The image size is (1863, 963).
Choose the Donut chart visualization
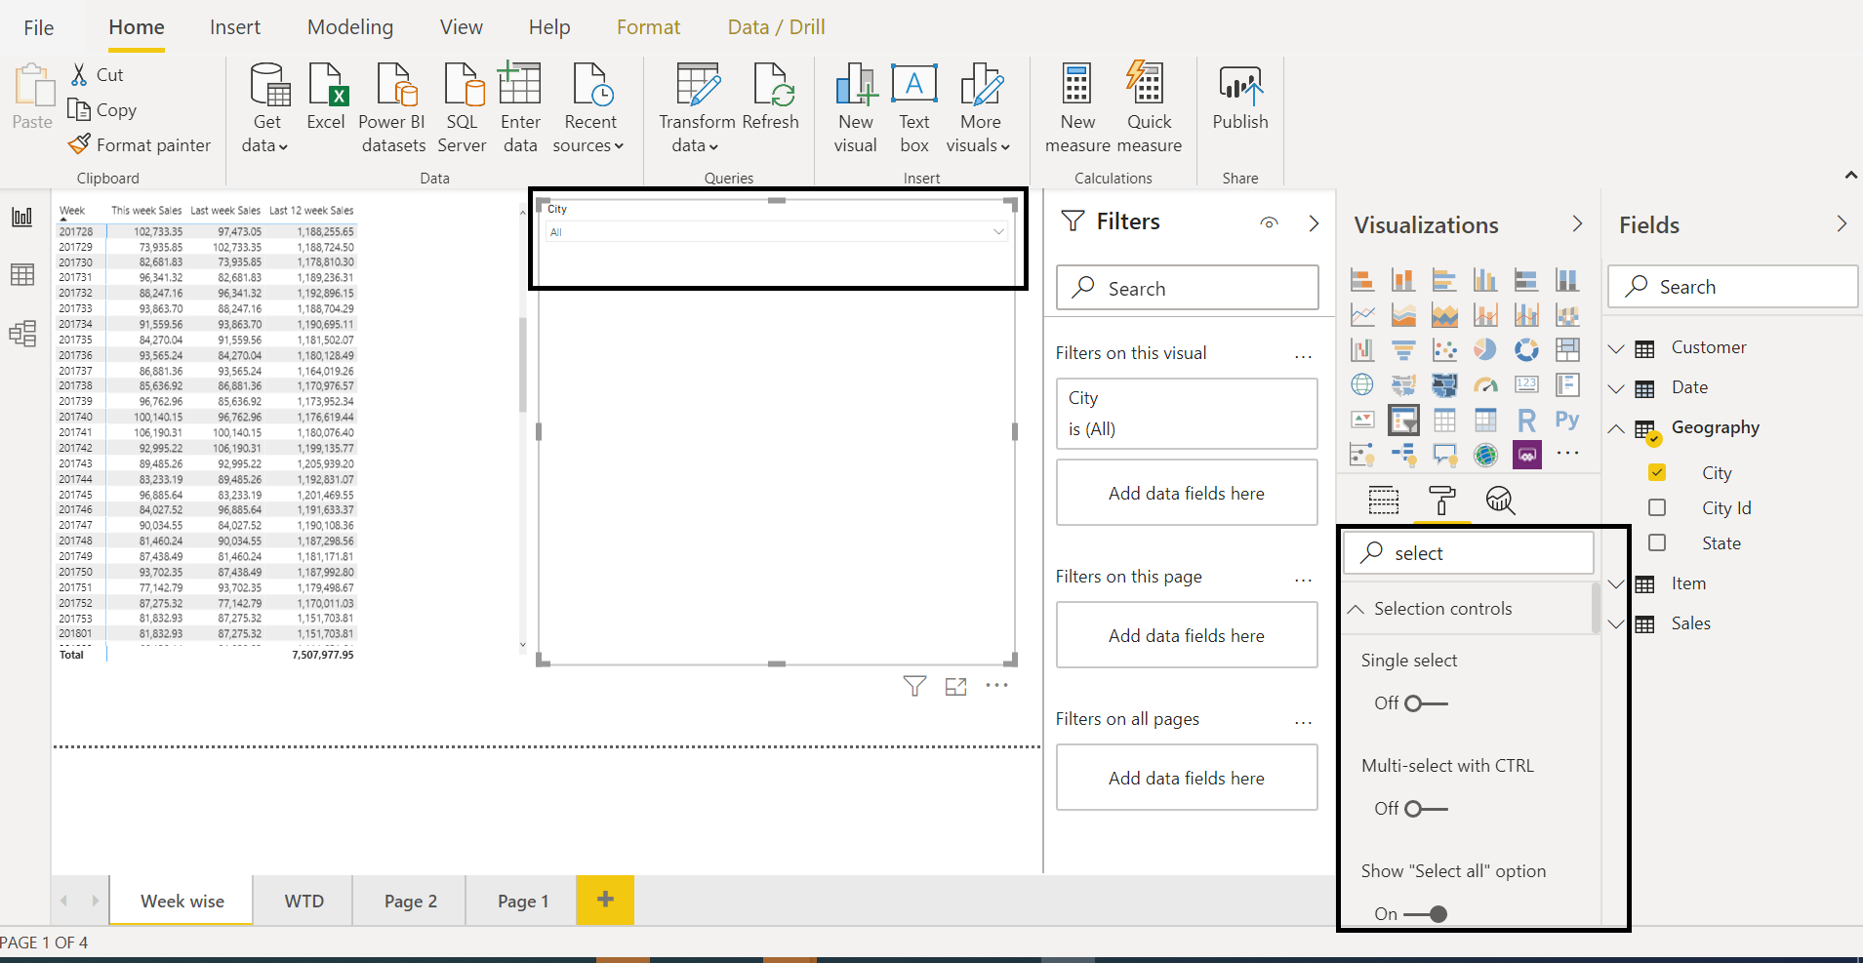pyautogui.click(x=1526, y=349)
